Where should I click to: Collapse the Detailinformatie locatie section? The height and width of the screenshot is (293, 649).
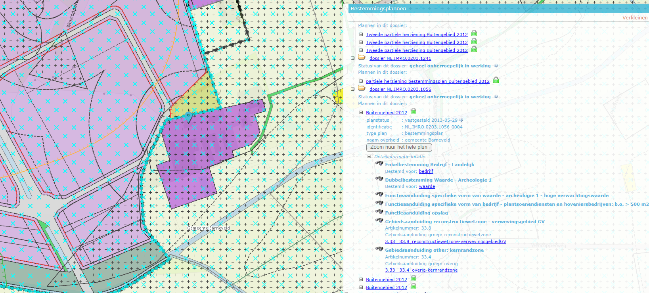click(x=369, y=157)
